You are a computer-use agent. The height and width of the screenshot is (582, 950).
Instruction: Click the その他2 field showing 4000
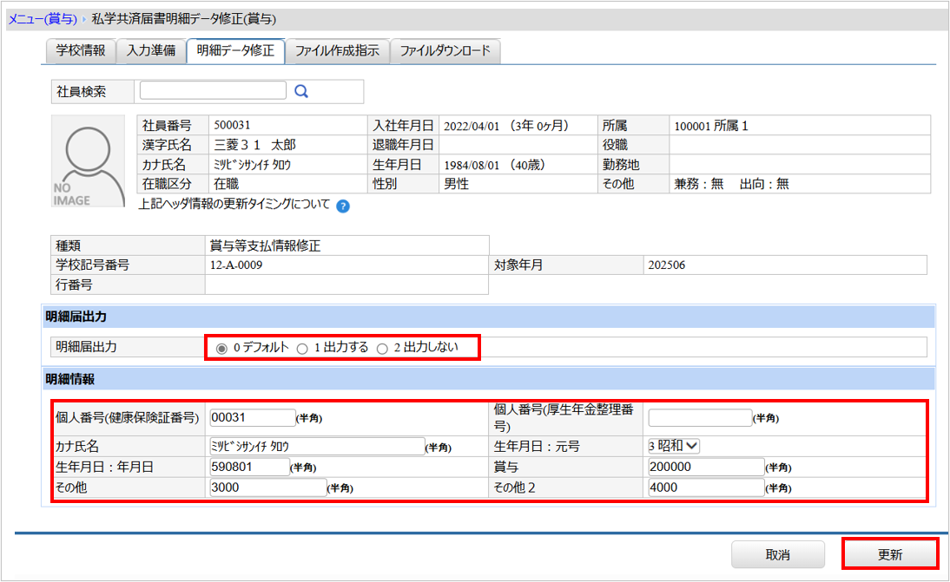(706, 487)
